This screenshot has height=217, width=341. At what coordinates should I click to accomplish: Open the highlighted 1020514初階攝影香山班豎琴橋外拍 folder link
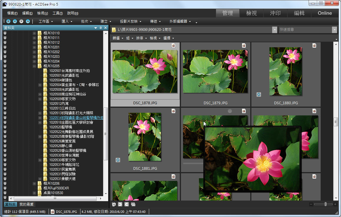pyautogui.click(x=76, y=117)
